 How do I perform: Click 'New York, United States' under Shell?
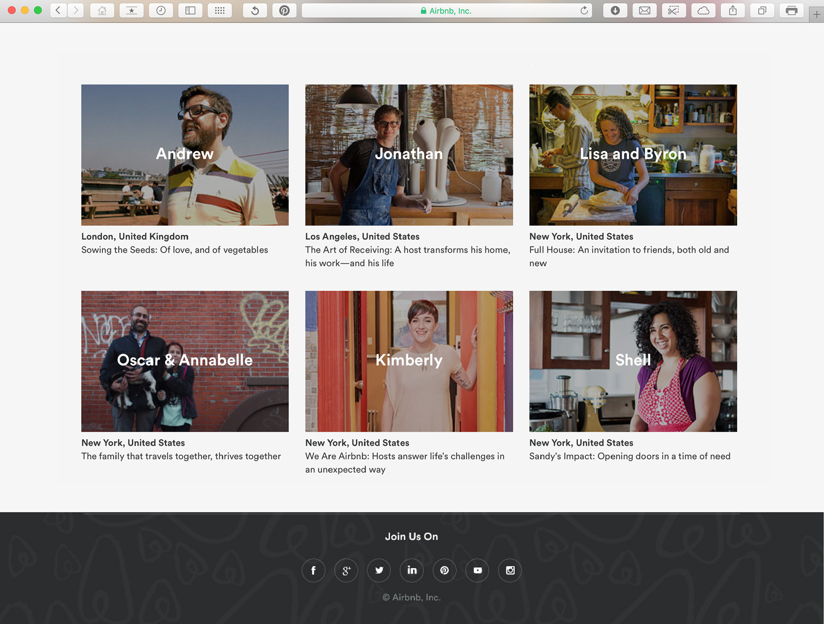click(x=581, y=443)
